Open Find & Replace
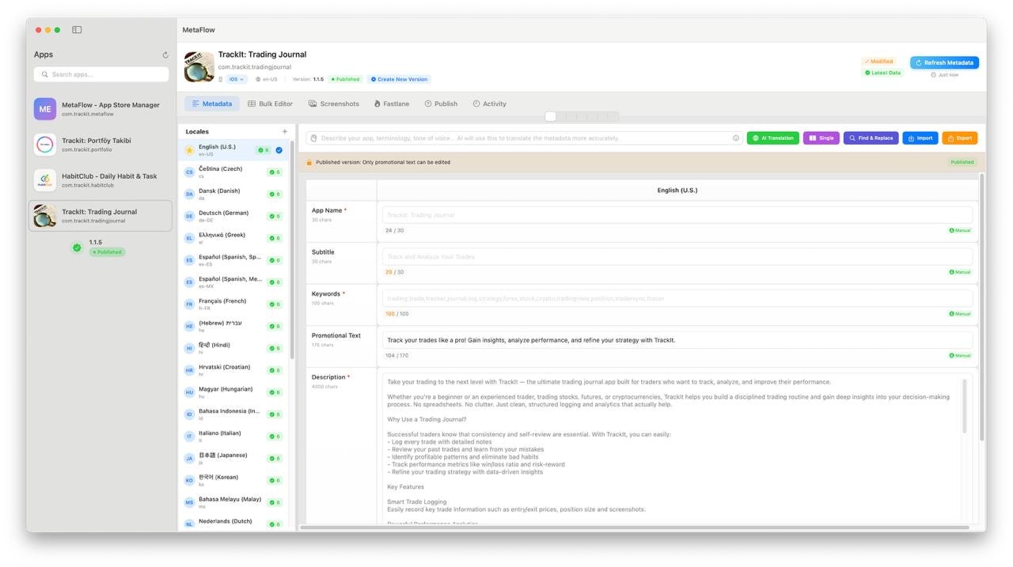This screenshot has height=567, width=1013. (x=871, y=137)
